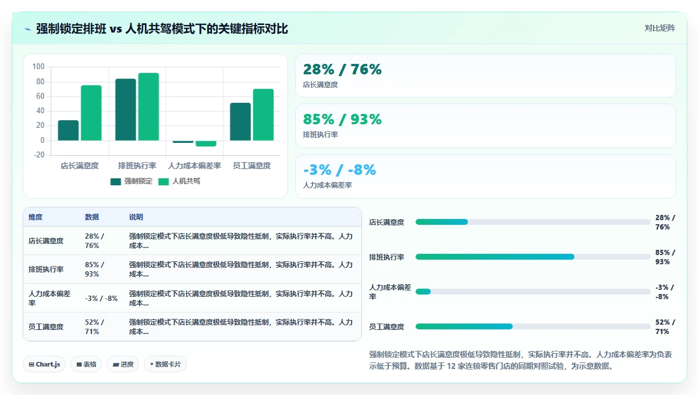The width and height of the screenshot is (699, 395).
Task: Click the negative 人机共驾 bar for 人力成本偏差率
Action: point(206,143)
